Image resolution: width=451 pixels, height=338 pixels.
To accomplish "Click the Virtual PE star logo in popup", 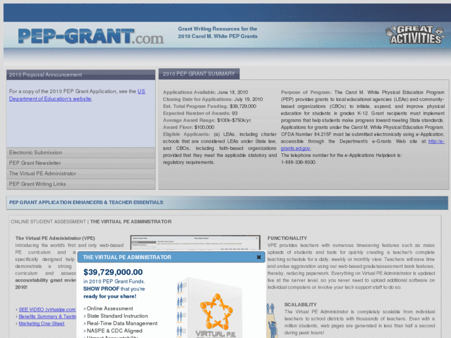I will pyautogui.click(x=217, y=311).
